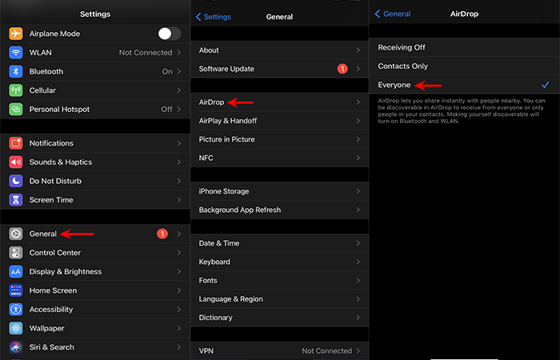Viewport: 560px width, 360px height.
Task: Tap the Personal Hotspot icon
Action: point(16,110)
